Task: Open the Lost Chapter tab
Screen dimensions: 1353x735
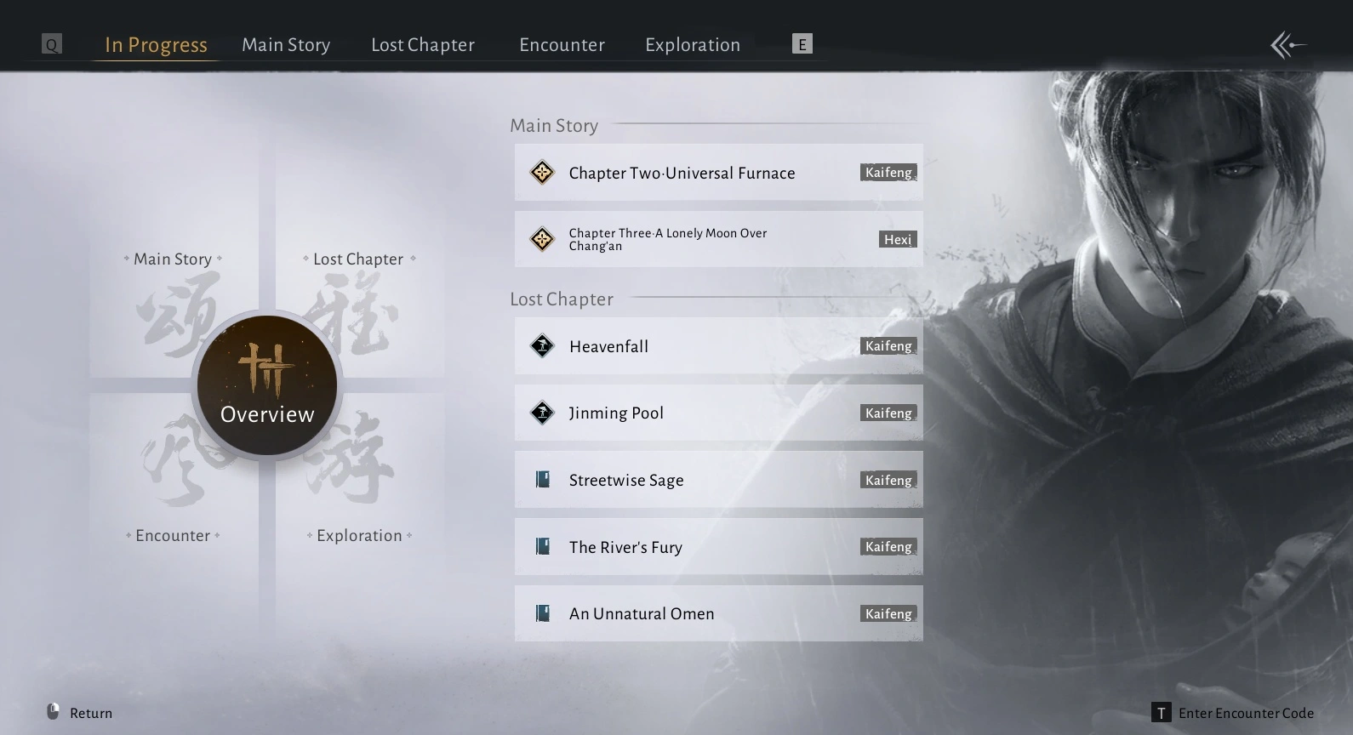Action: 423,45
